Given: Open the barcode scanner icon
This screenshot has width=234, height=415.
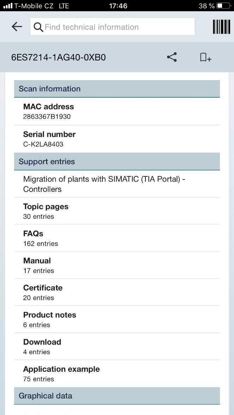Looking at the screenshot, I should [221, 27].
